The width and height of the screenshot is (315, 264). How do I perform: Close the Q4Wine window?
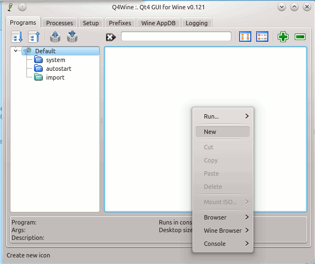click(307, 7)
